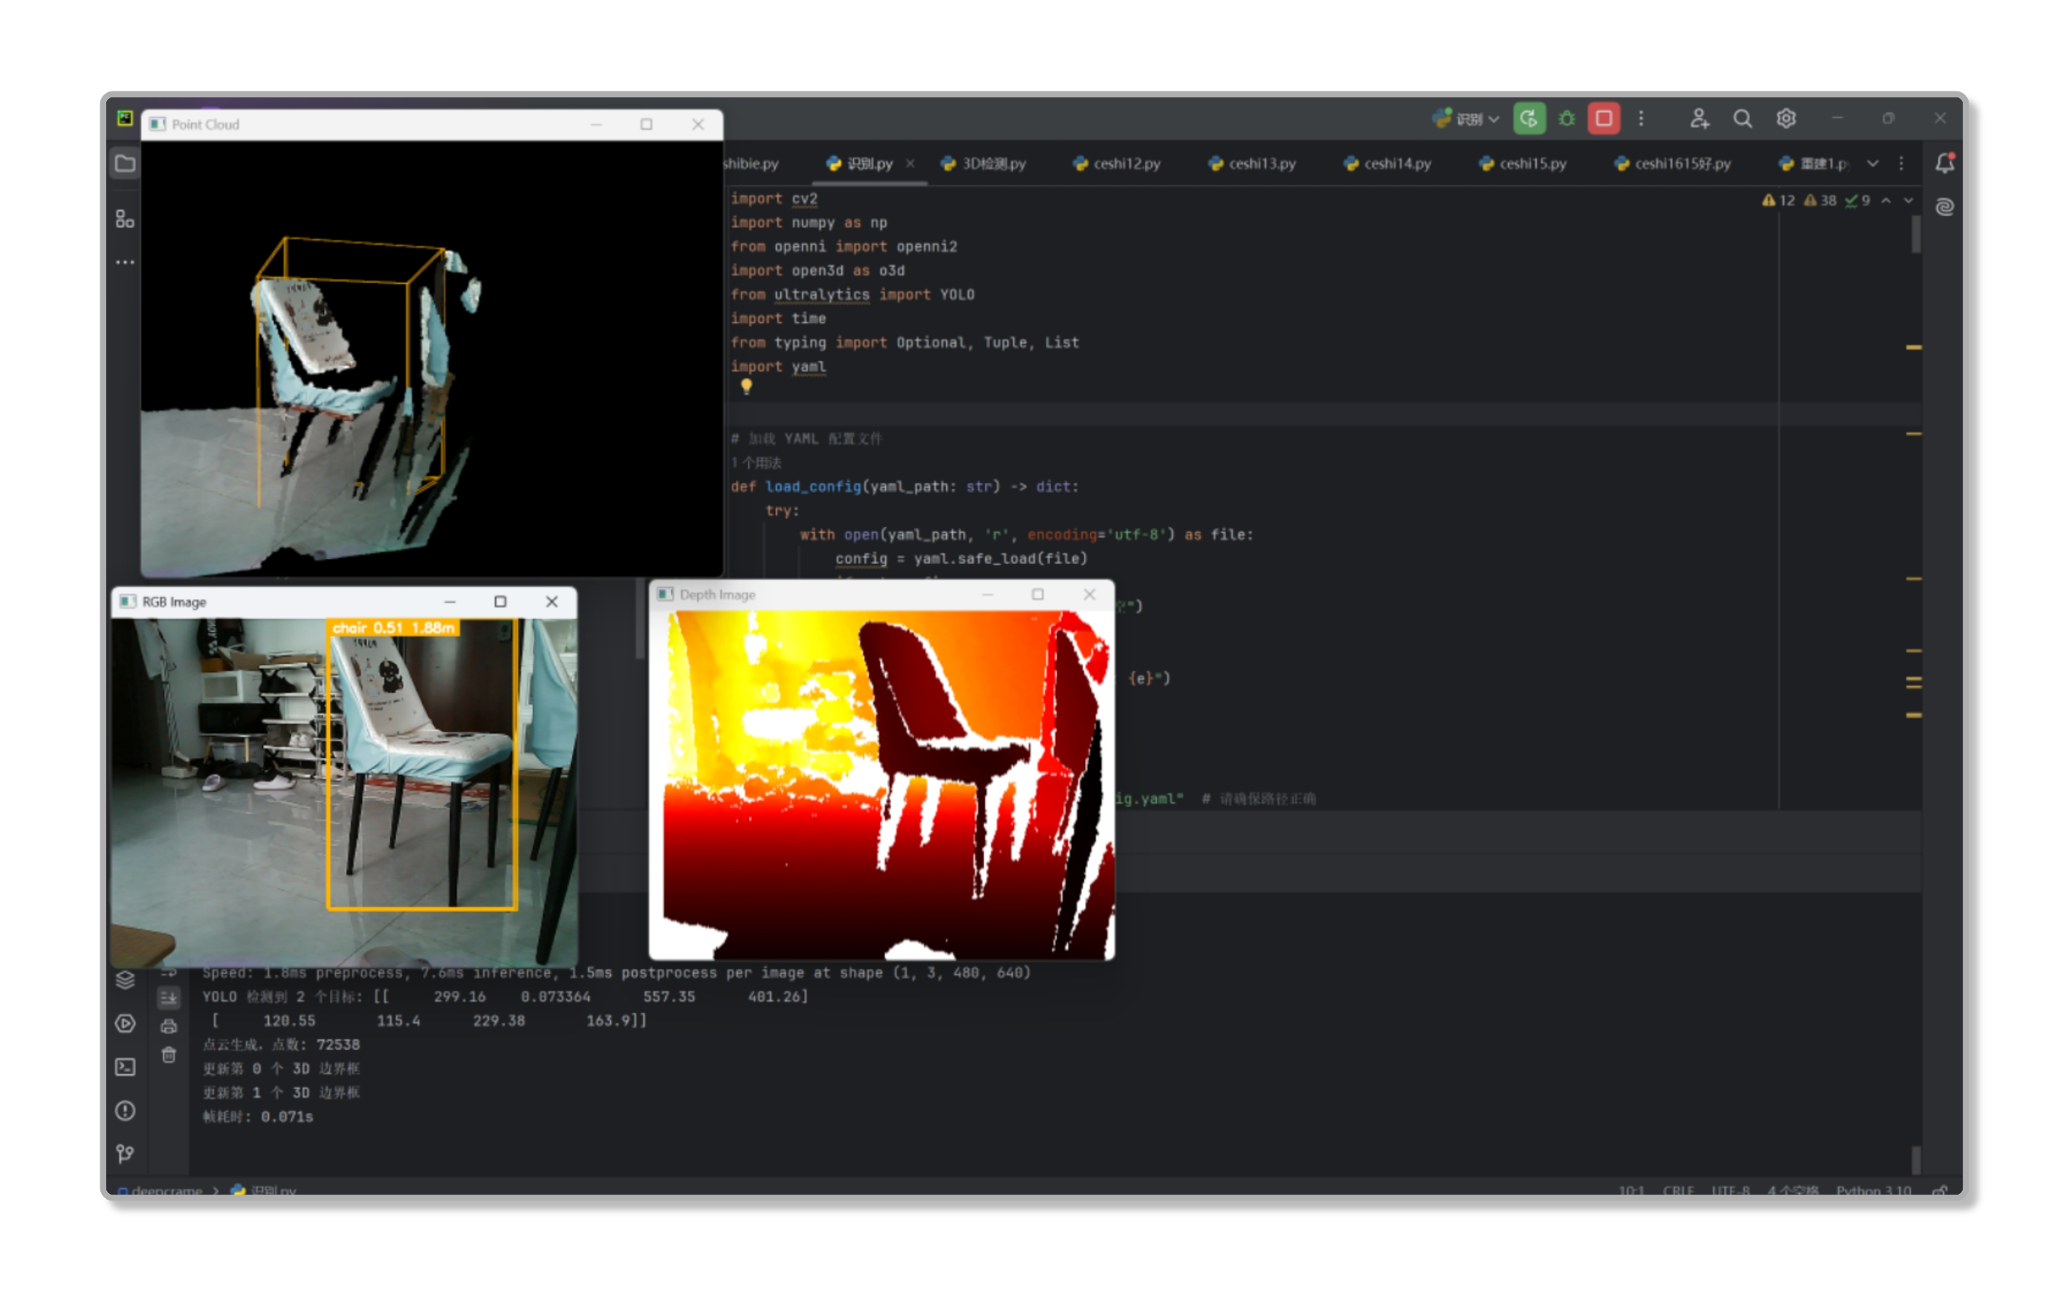Stop the running script with red stop button
2069x1292 pixels.
click(1604, 118)
